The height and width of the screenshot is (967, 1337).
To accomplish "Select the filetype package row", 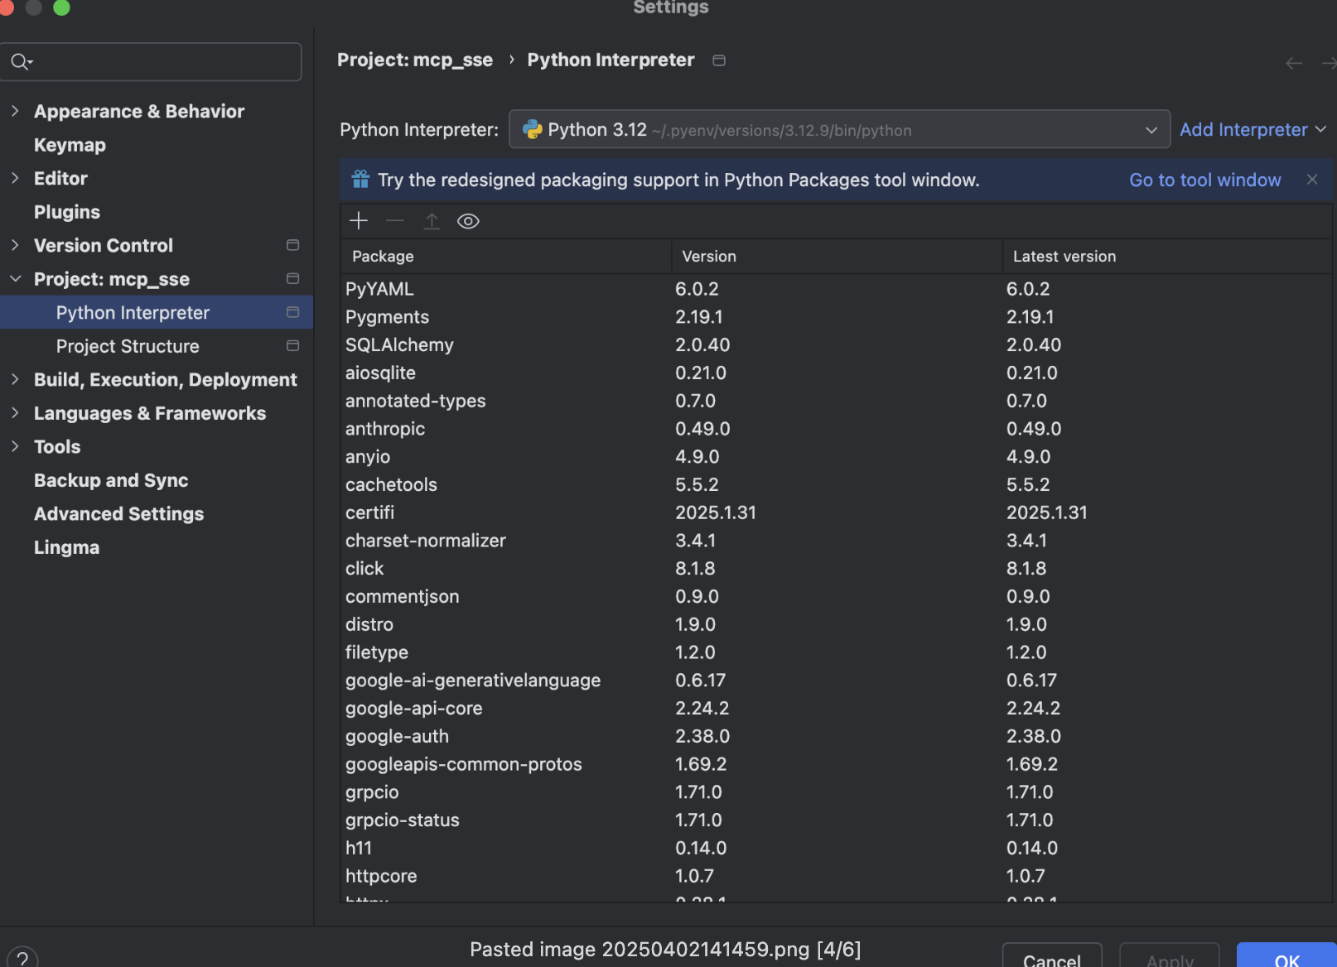I will (x=836, y=652).
